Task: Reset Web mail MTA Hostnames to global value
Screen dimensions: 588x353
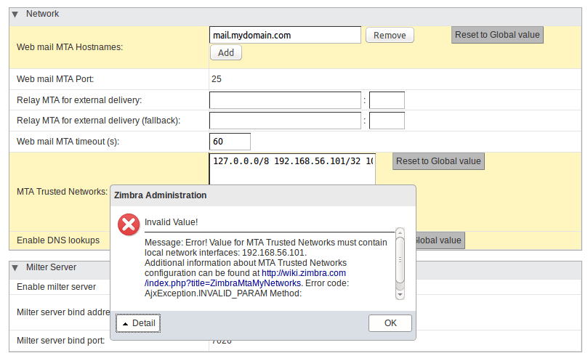Action: coord(497,35)
